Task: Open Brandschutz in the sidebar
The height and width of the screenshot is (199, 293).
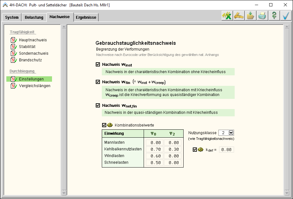Action: pos(30,60)
